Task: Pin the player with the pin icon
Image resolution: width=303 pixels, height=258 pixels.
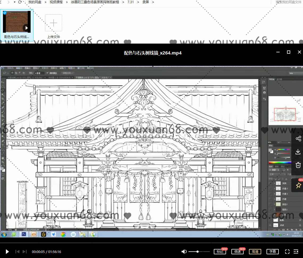Action: tap(298, 185)
